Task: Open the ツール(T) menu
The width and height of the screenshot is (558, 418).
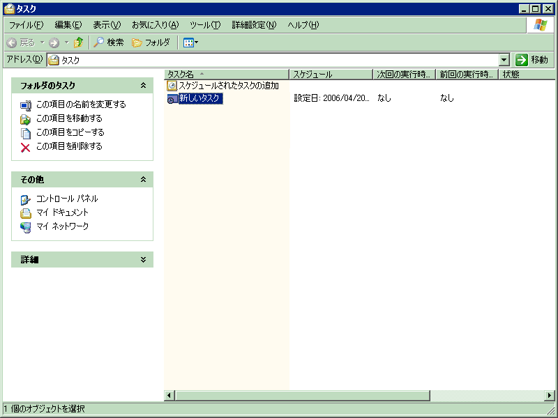Action: (x=205, y=25)
